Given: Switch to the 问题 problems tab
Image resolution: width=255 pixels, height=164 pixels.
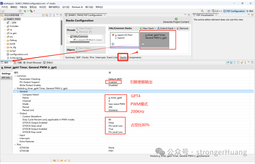Looking at the screenshot, I should click(18, 62).
